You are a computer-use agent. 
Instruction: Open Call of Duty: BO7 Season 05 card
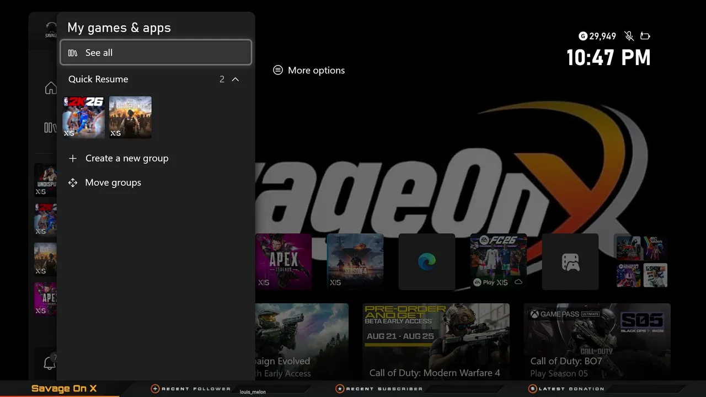[597, 342]
